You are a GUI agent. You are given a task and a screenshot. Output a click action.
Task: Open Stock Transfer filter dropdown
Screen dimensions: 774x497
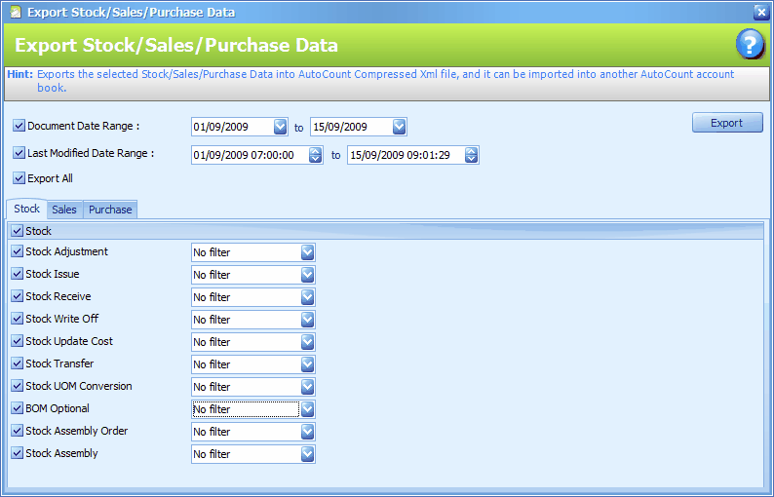(x=307, y=364)
